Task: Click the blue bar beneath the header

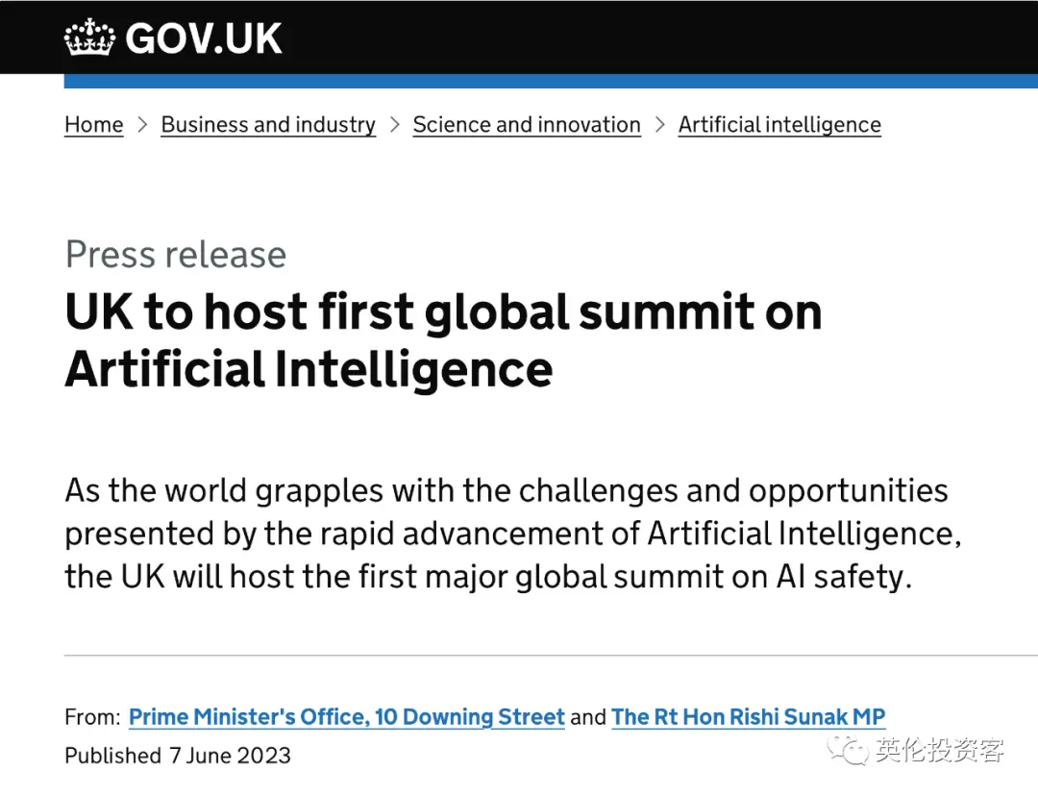Action: click(x=551, y=82)
